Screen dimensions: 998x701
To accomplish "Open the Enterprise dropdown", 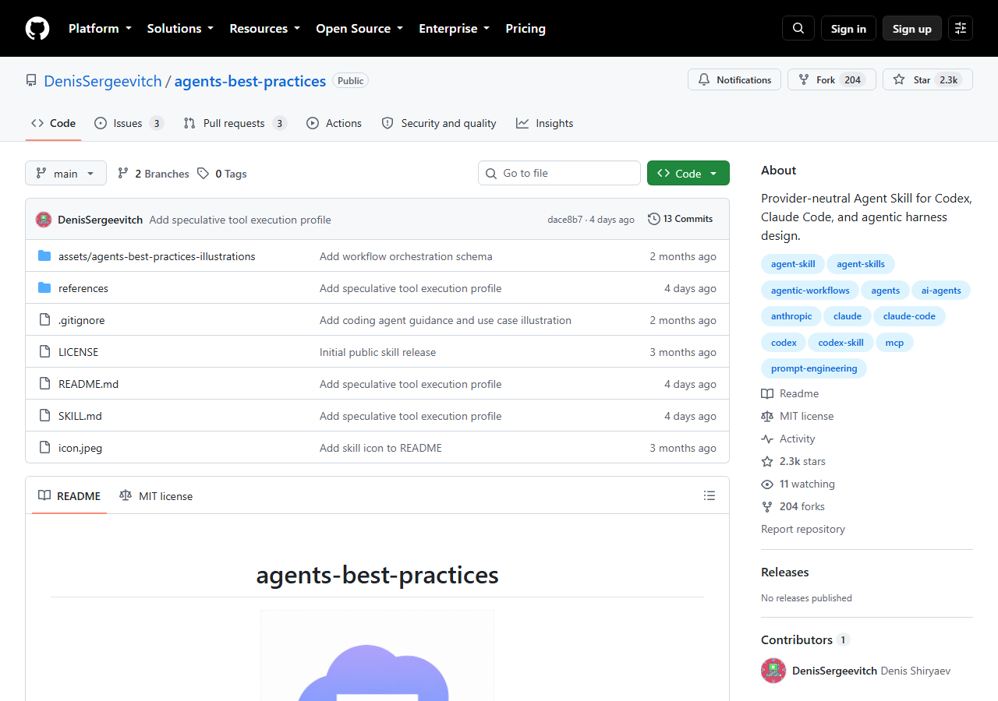I will point(455,29).
